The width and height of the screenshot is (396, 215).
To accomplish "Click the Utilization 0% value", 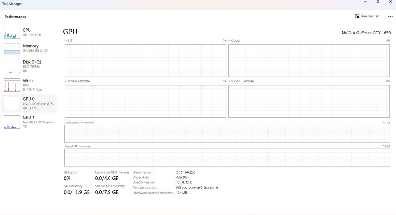I will click(x=67, y=178).
